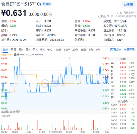Image resolution: width=137 pixels, height=134 pixels.
Task: Select the 15分 chart tab
Action: (x=83, y=50)
